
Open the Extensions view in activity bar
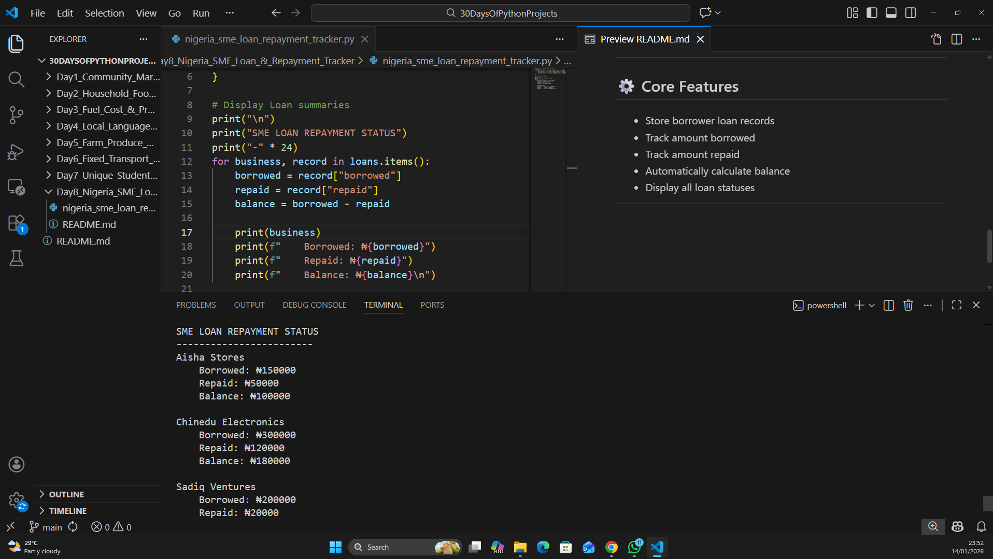[16, 223]
